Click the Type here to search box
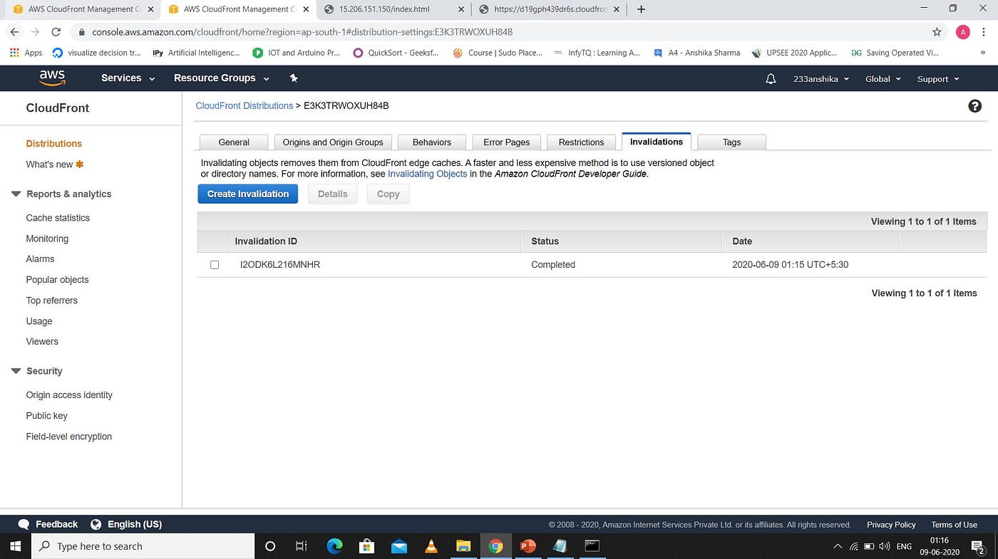Image resolution: width=998 pixels, height=559 pixels. (x=143, y=546)
